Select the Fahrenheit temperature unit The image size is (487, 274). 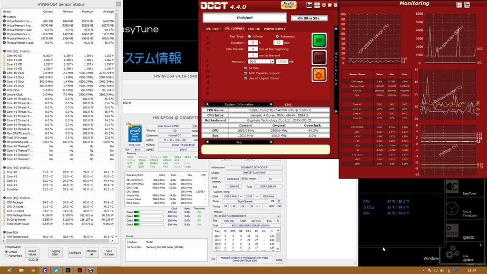coord(6,255)
